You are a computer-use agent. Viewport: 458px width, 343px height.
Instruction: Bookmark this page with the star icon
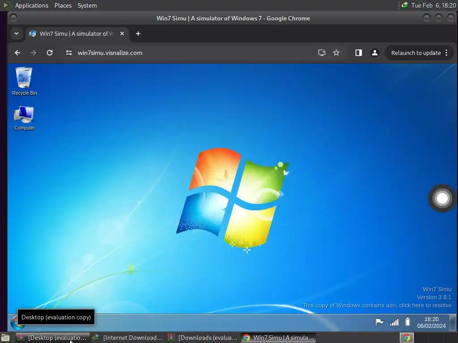pos(336,53)
